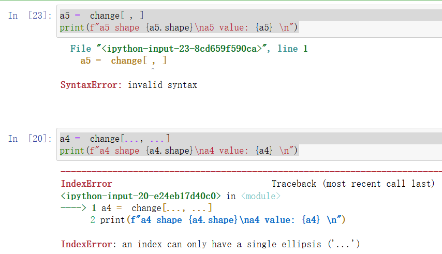Screen dimensions: 442x254
Task: Click the File ipython-input-23 line 1 text
Action: pos(189,49)
